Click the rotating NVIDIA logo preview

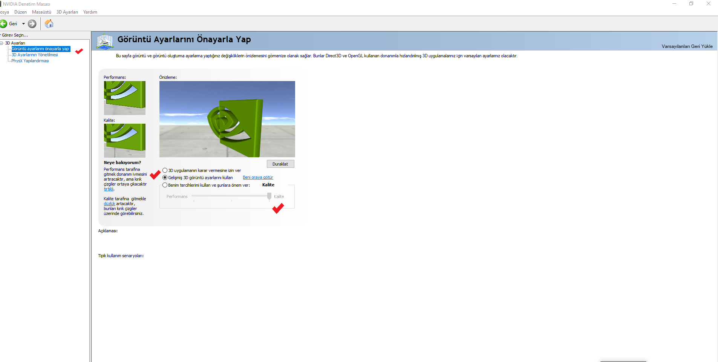pos(227,119)
